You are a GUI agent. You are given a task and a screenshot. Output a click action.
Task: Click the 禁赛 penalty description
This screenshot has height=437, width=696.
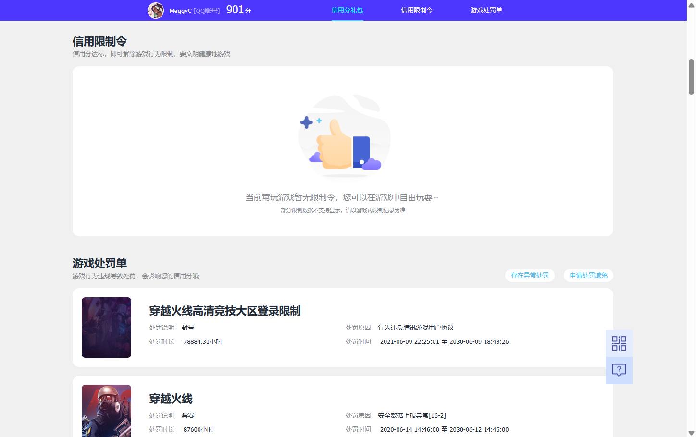coord(188,415)
